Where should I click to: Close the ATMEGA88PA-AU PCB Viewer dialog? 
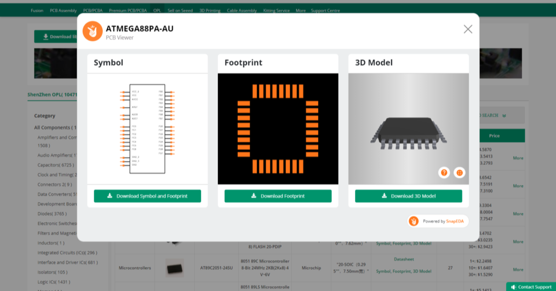(x=468, y=29)
